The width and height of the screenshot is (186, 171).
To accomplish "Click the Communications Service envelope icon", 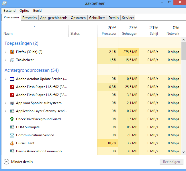I will coord(12,135).
